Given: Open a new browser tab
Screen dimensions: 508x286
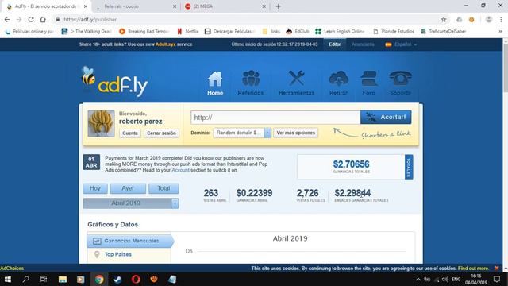Looking at the screenshot, I should pyautogui.click(x=279, y=6).
